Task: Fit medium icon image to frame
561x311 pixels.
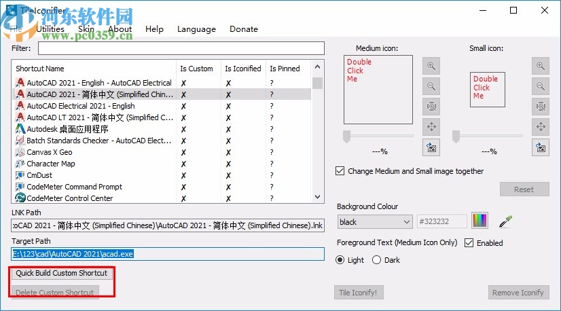Action: pos(431,107)
